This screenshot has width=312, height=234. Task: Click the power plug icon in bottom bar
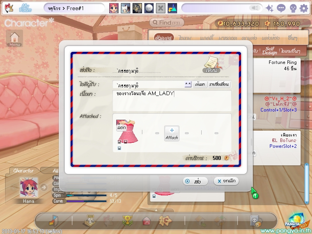coord(256,221)
